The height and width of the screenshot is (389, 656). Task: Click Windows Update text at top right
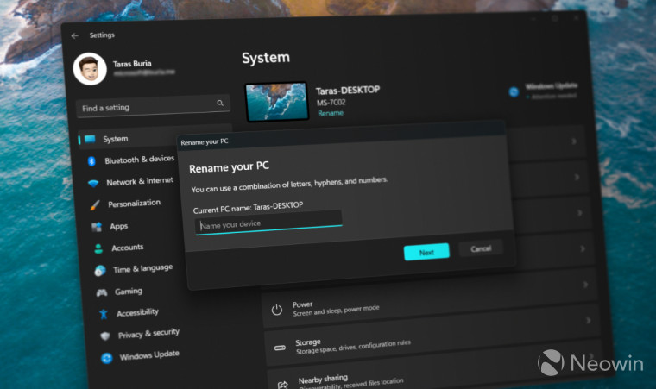point(552,86)
